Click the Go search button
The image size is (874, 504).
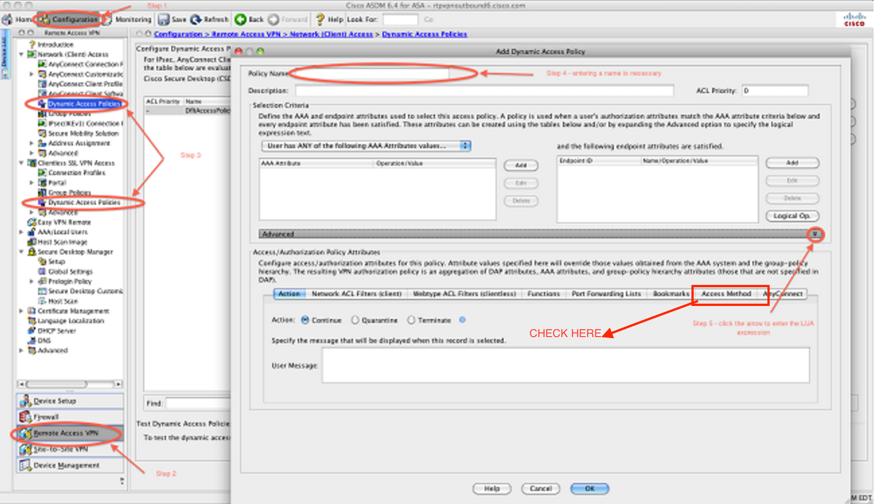(428, 19)
